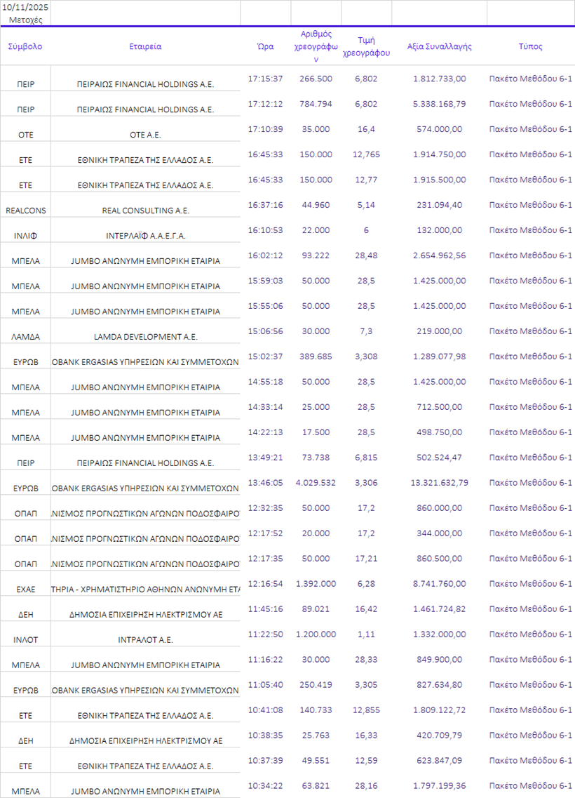Select the time cell 10:37:39
The height and width of the screenshot is (798, 575).
coord(265,760)
